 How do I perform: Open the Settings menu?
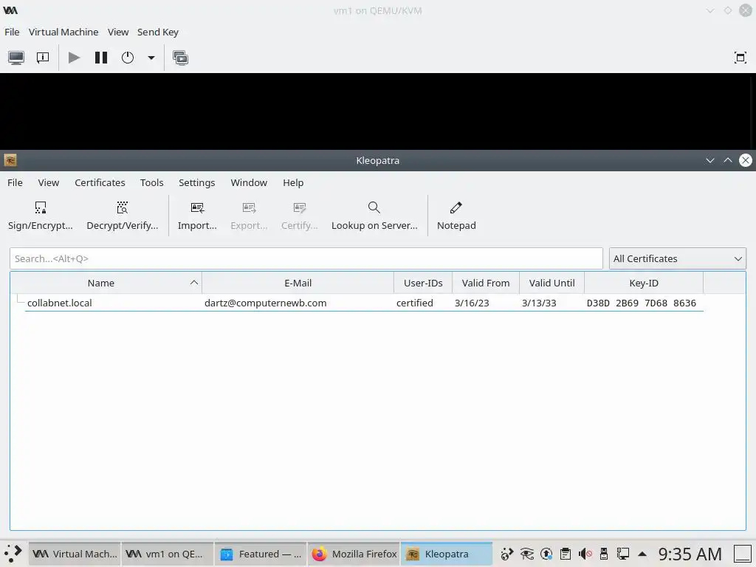[x=196, y=183]
